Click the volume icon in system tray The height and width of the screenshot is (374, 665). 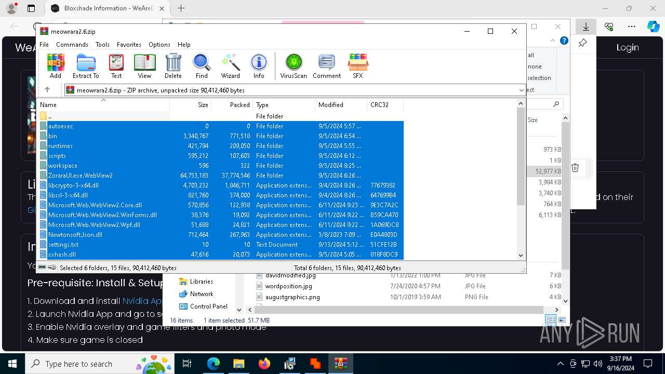[x=598, y=364]
